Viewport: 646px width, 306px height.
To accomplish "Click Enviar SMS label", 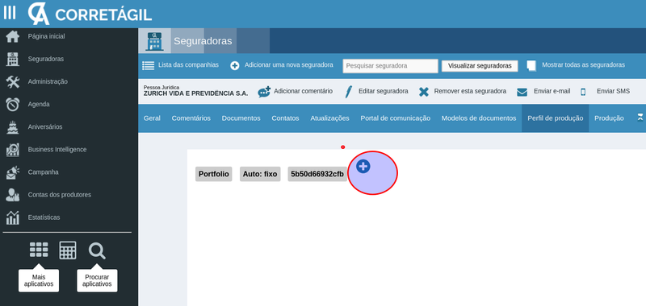I will 614,91.
